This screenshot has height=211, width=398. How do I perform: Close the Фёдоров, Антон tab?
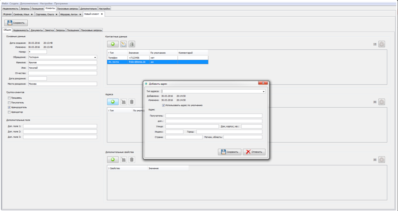tap(80, 14)
